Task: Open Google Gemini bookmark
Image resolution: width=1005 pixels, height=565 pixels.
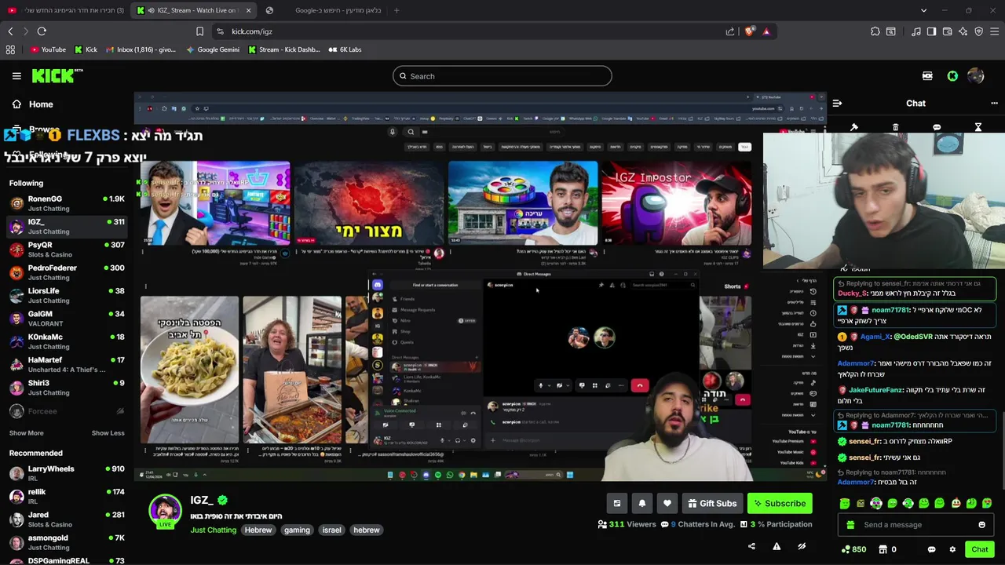Action: tap(213, 49)
